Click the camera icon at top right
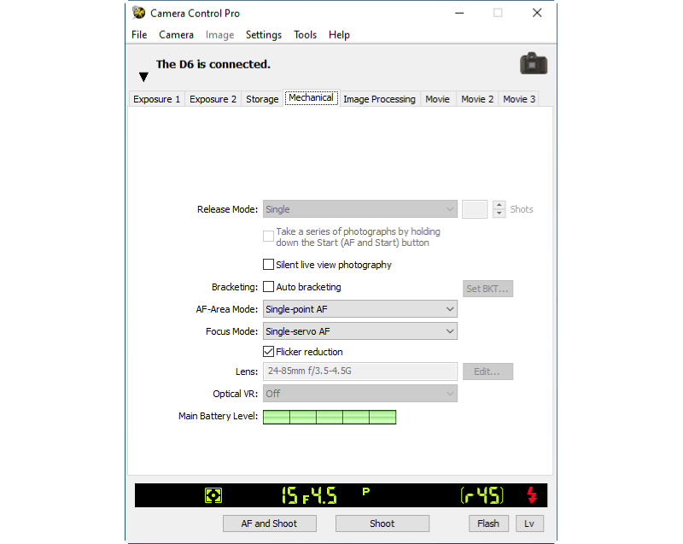683x544 pixels. [x=534, y=63]
